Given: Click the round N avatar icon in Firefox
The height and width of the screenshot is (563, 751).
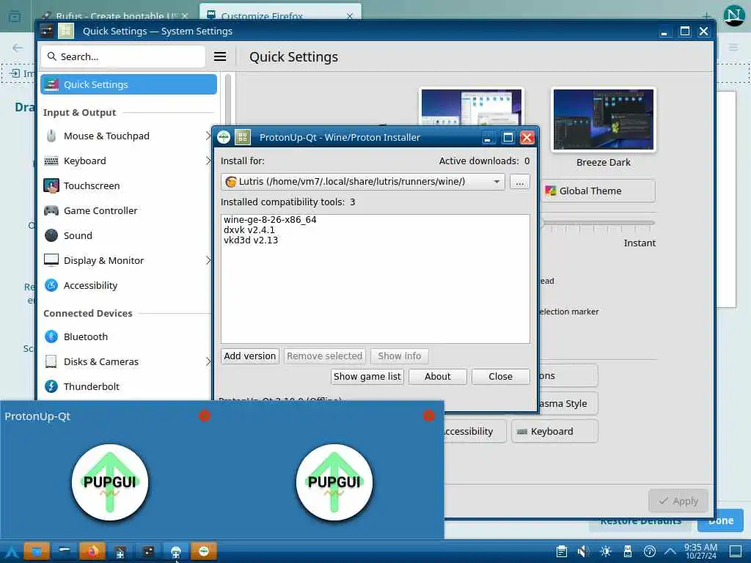Looking at the screenshot, I should (x=733, y=16).
